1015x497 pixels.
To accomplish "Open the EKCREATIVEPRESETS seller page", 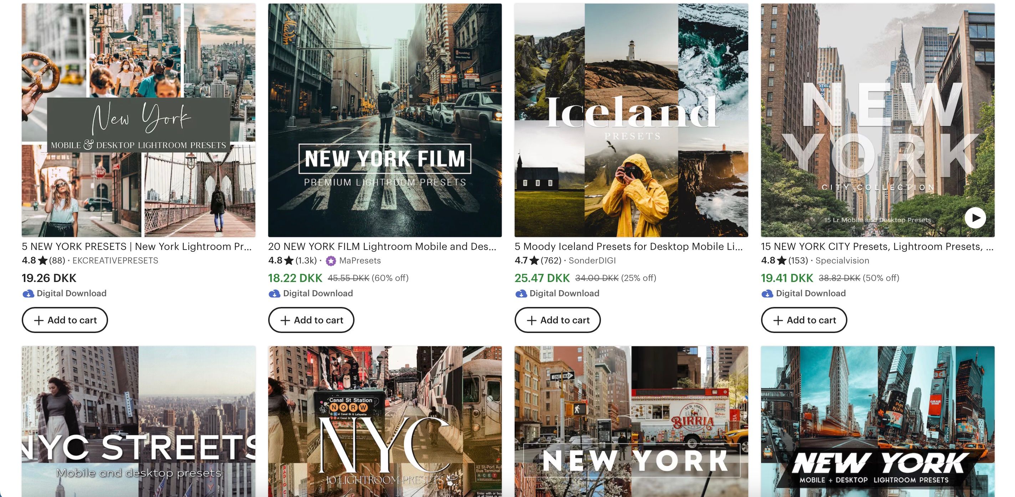I will click(x=116, y=260).
